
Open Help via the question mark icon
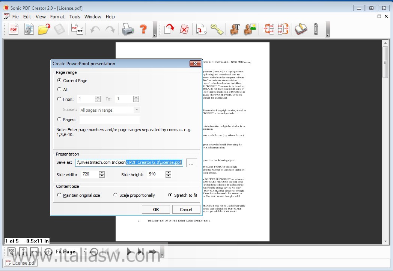coord(143,29)
